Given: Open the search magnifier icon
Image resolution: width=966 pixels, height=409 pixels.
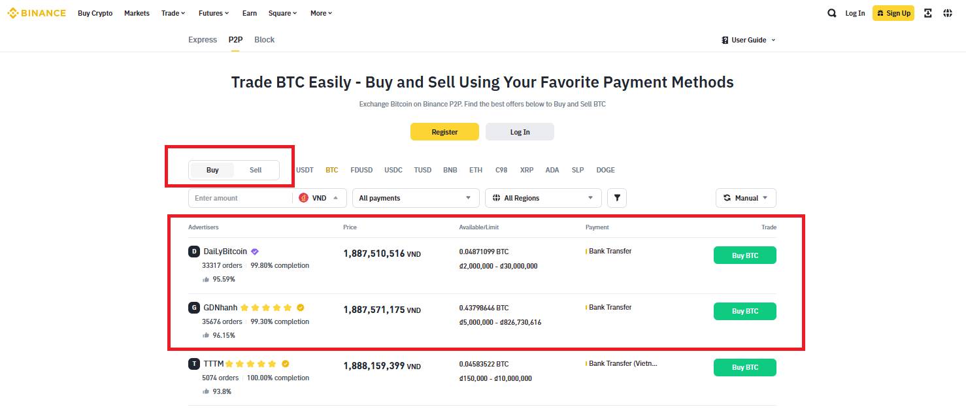Looking at the screenshot, I should (x=831, y=13).
